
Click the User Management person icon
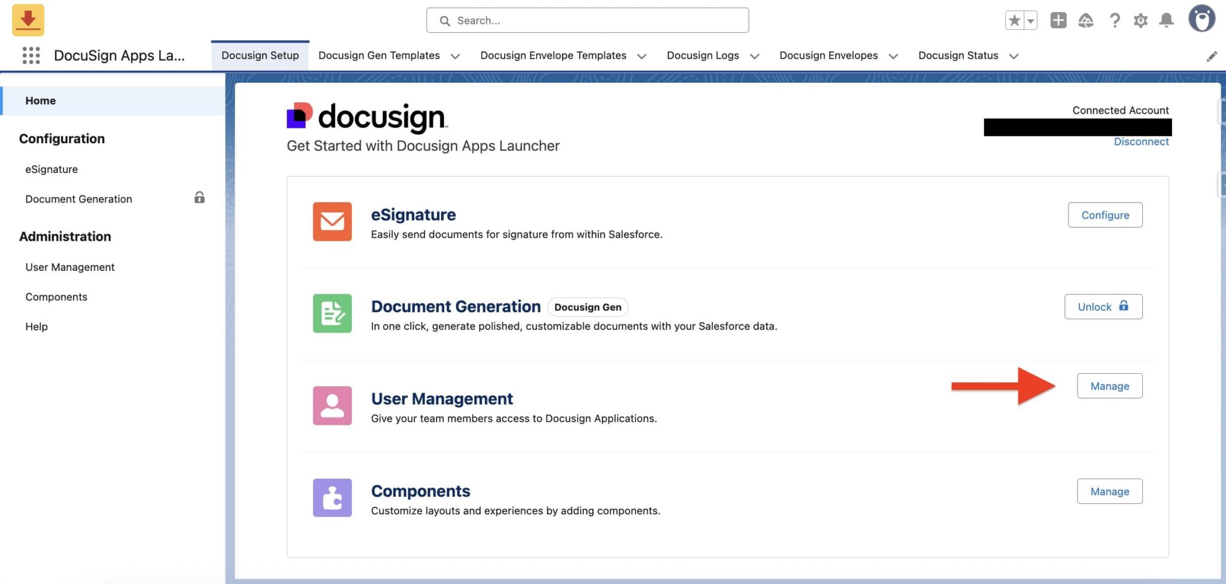coord(332,406)
